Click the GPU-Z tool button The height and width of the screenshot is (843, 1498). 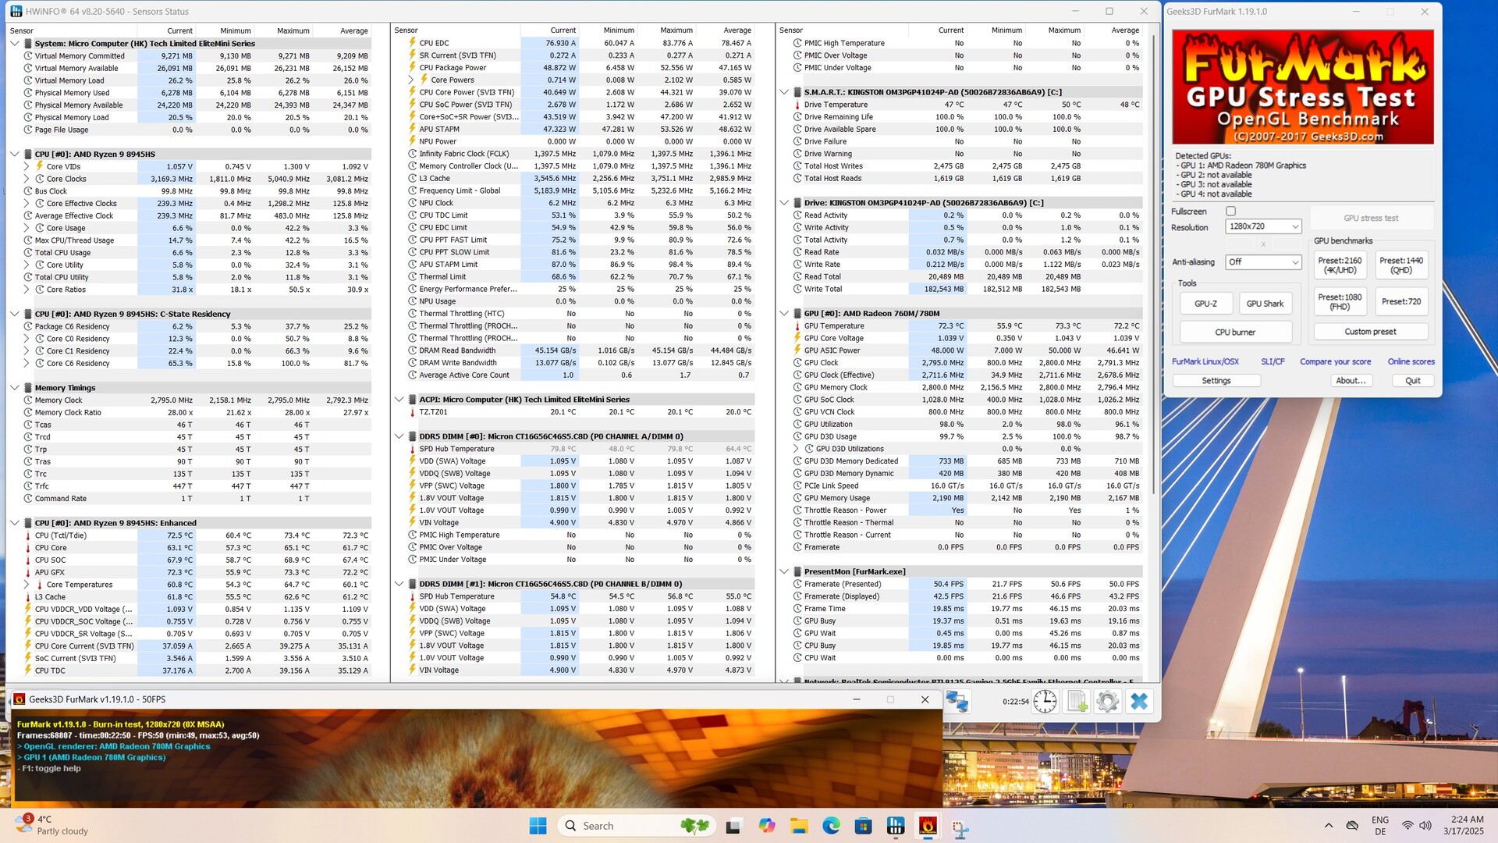(x=1205, y=303)
